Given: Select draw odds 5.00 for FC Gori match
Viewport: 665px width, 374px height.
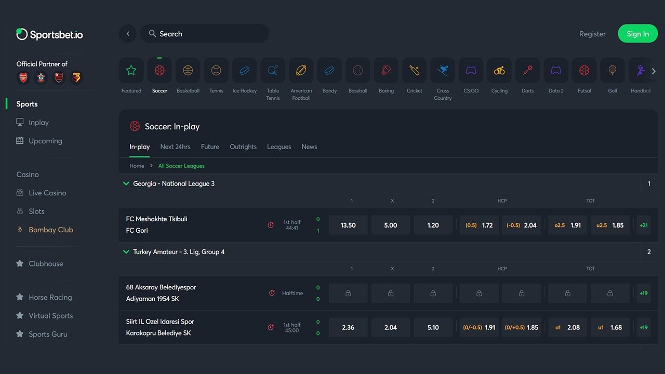Looking at the screenshot, I should pyautogui.click(x=391, y=225).
